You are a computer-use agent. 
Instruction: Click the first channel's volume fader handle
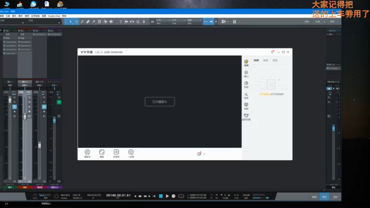(10, 101)
